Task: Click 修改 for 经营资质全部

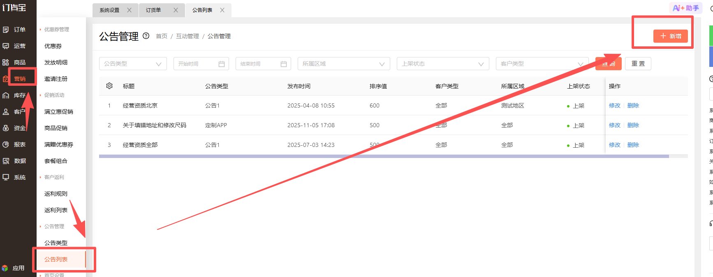Action: point(615,145)
